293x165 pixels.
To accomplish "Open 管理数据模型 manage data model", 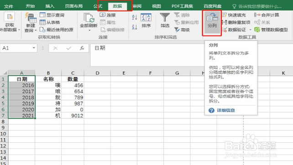I will pos(271,30).
